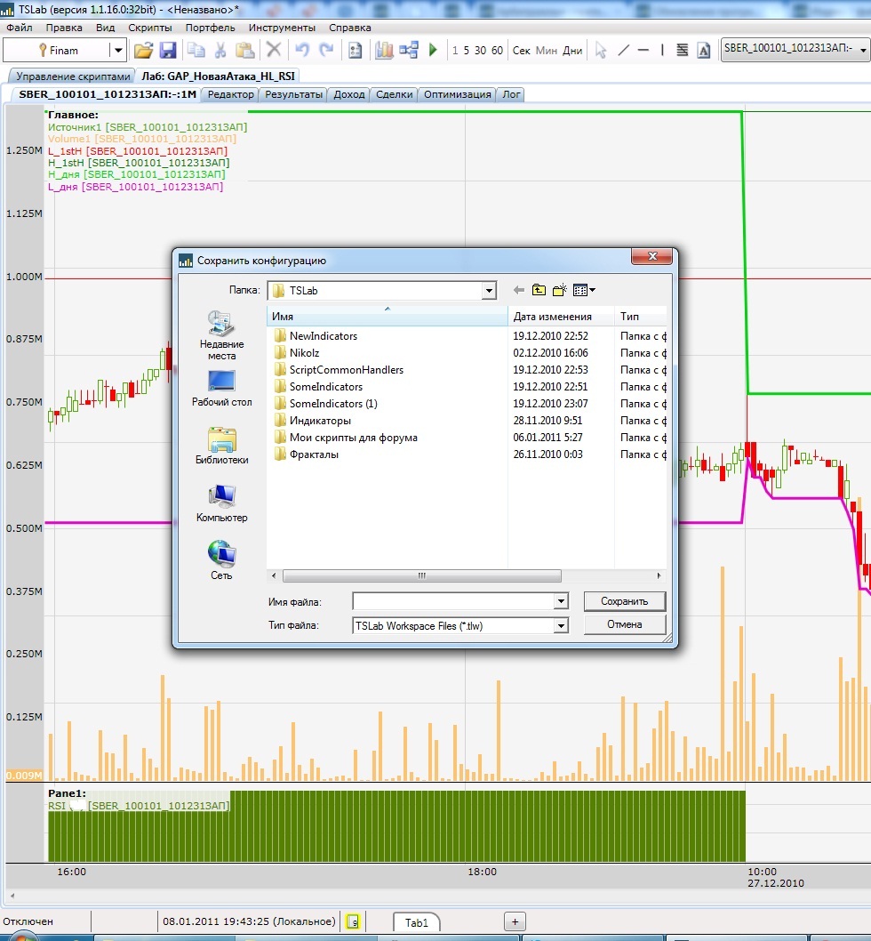871x941 pixels.
Task: Open the Тип файла dropdown list
Action: 560,626
